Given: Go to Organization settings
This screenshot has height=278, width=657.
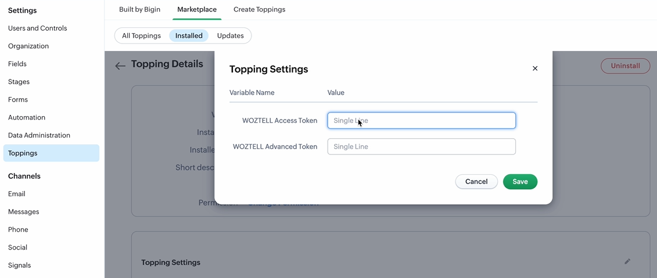Looking at the screenshot, I should tap(28, 46).
